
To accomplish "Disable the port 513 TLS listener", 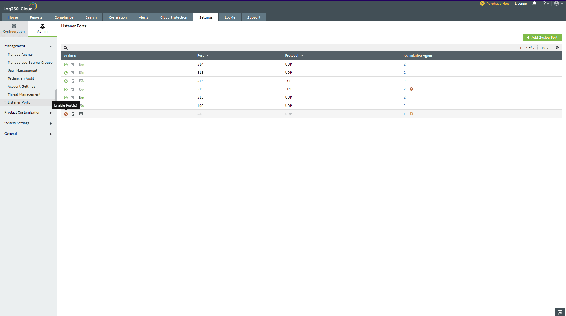I will click(x=66, y=89).
